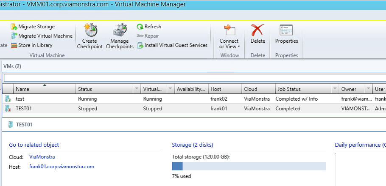Click the total storage usage bar
386x186 pixels.
[x=249, y=166]
